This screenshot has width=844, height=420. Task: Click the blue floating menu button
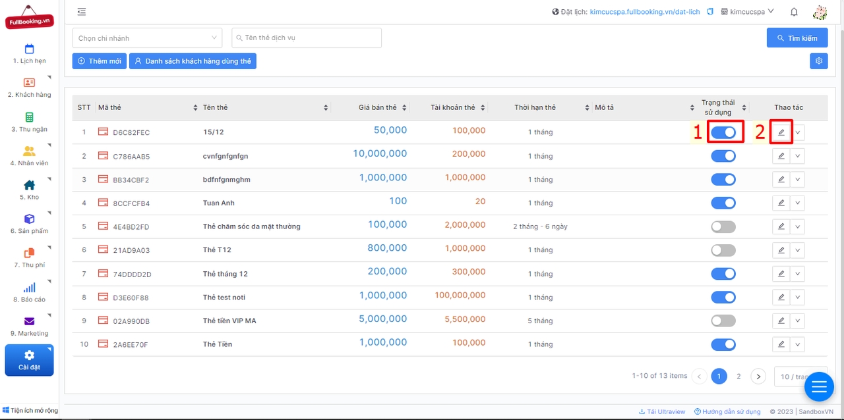818,387
